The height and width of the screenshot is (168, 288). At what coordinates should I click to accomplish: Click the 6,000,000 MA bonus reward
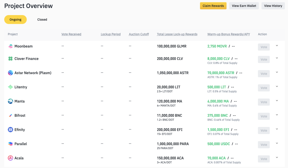tap(218, 101)
